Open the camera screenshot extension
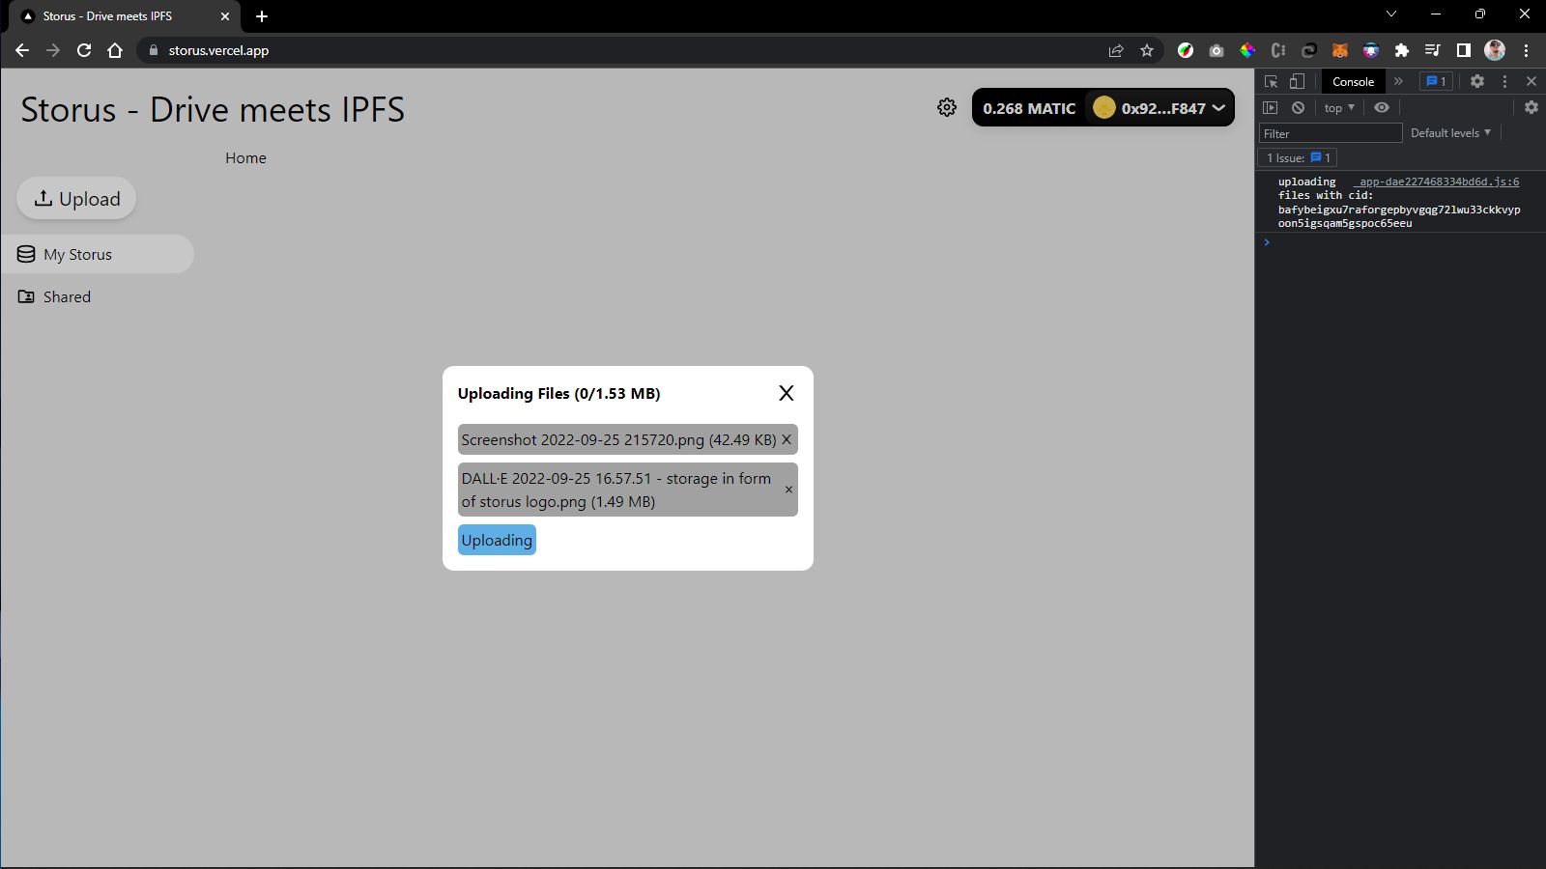The height and width of the screenshot is (869, 1546). pyautogui.click(x=1217, y=50)
